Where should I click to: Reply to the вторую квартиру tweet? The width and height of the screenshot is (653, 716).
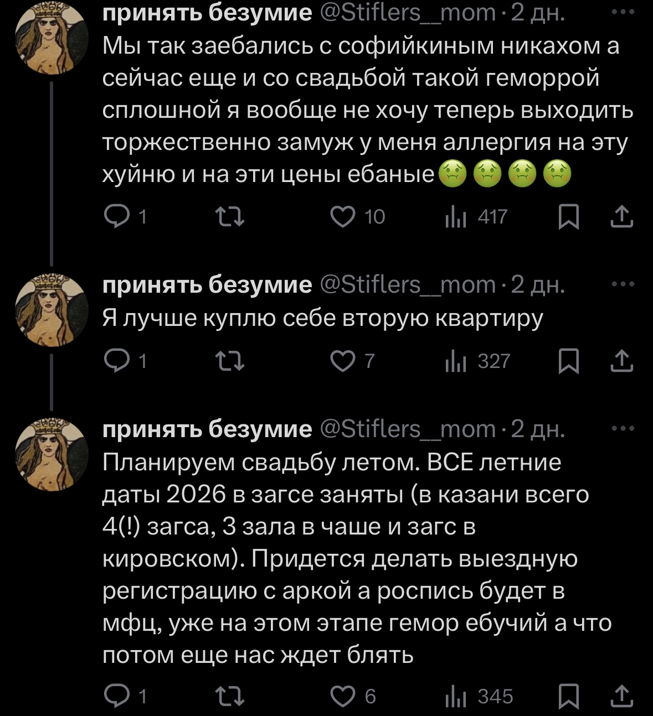click(117, 361)
